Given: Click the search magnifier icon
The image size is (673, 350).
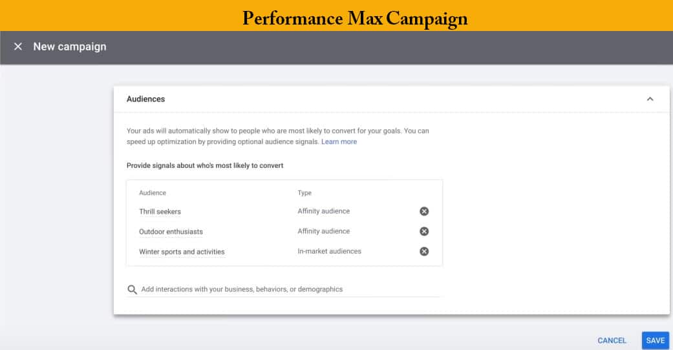Looking at the screenshot, I should pyautogui.click(x=132, y=289).
